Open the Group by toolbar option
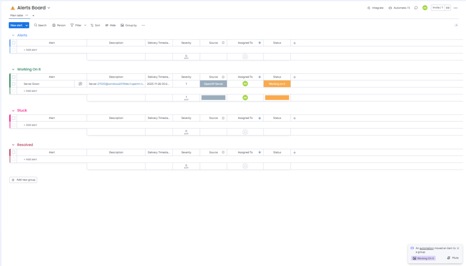Viewport: 466px width, 266px height. pos(129,25)
